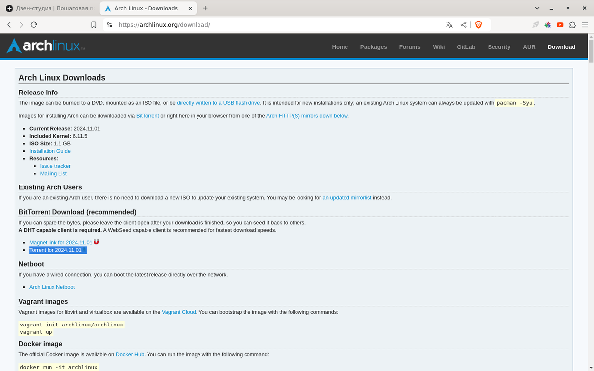Viewport: 594px width, 371px height.
Task: Go forward in browser history
Action: [21, 25]
